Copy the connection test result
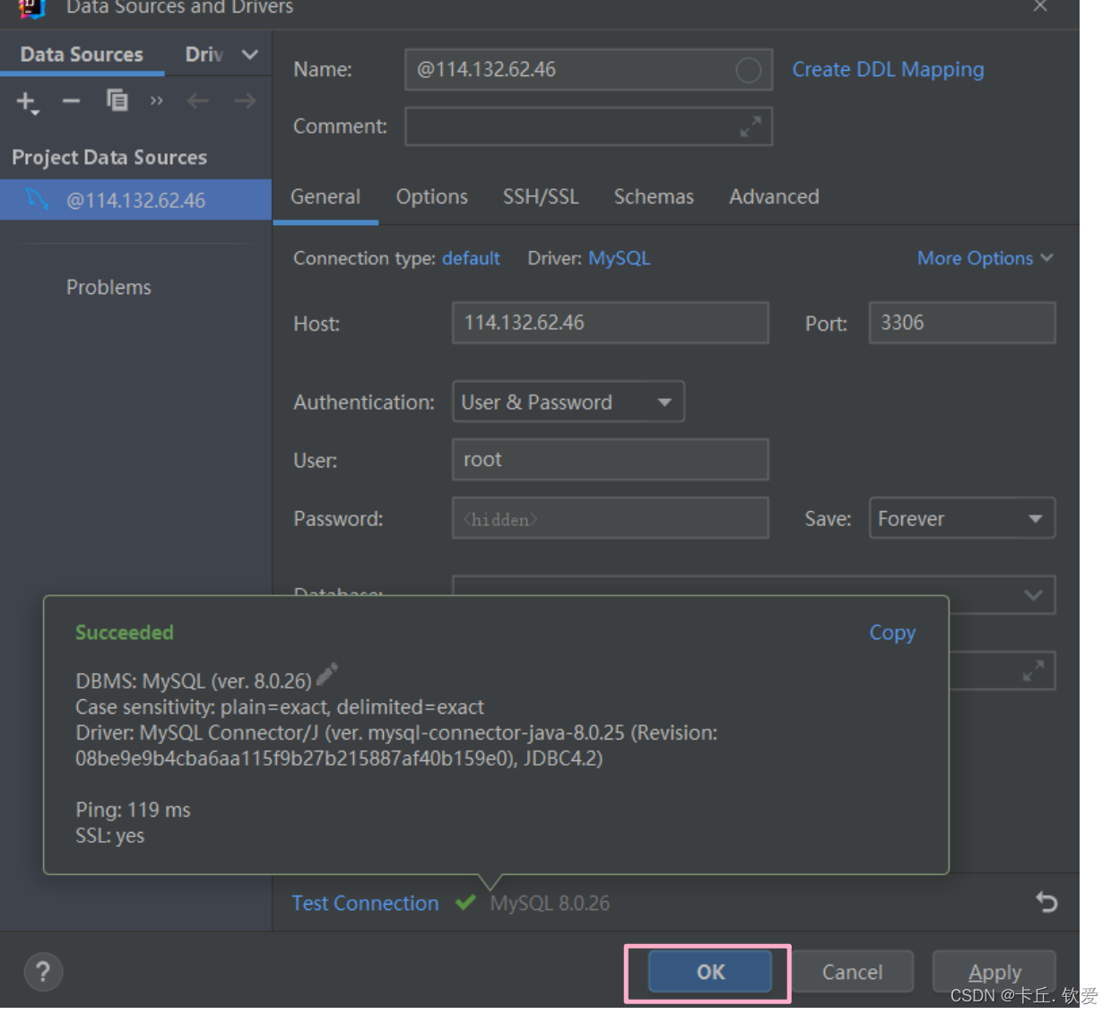1111x1014 pixels. [892, 632]
